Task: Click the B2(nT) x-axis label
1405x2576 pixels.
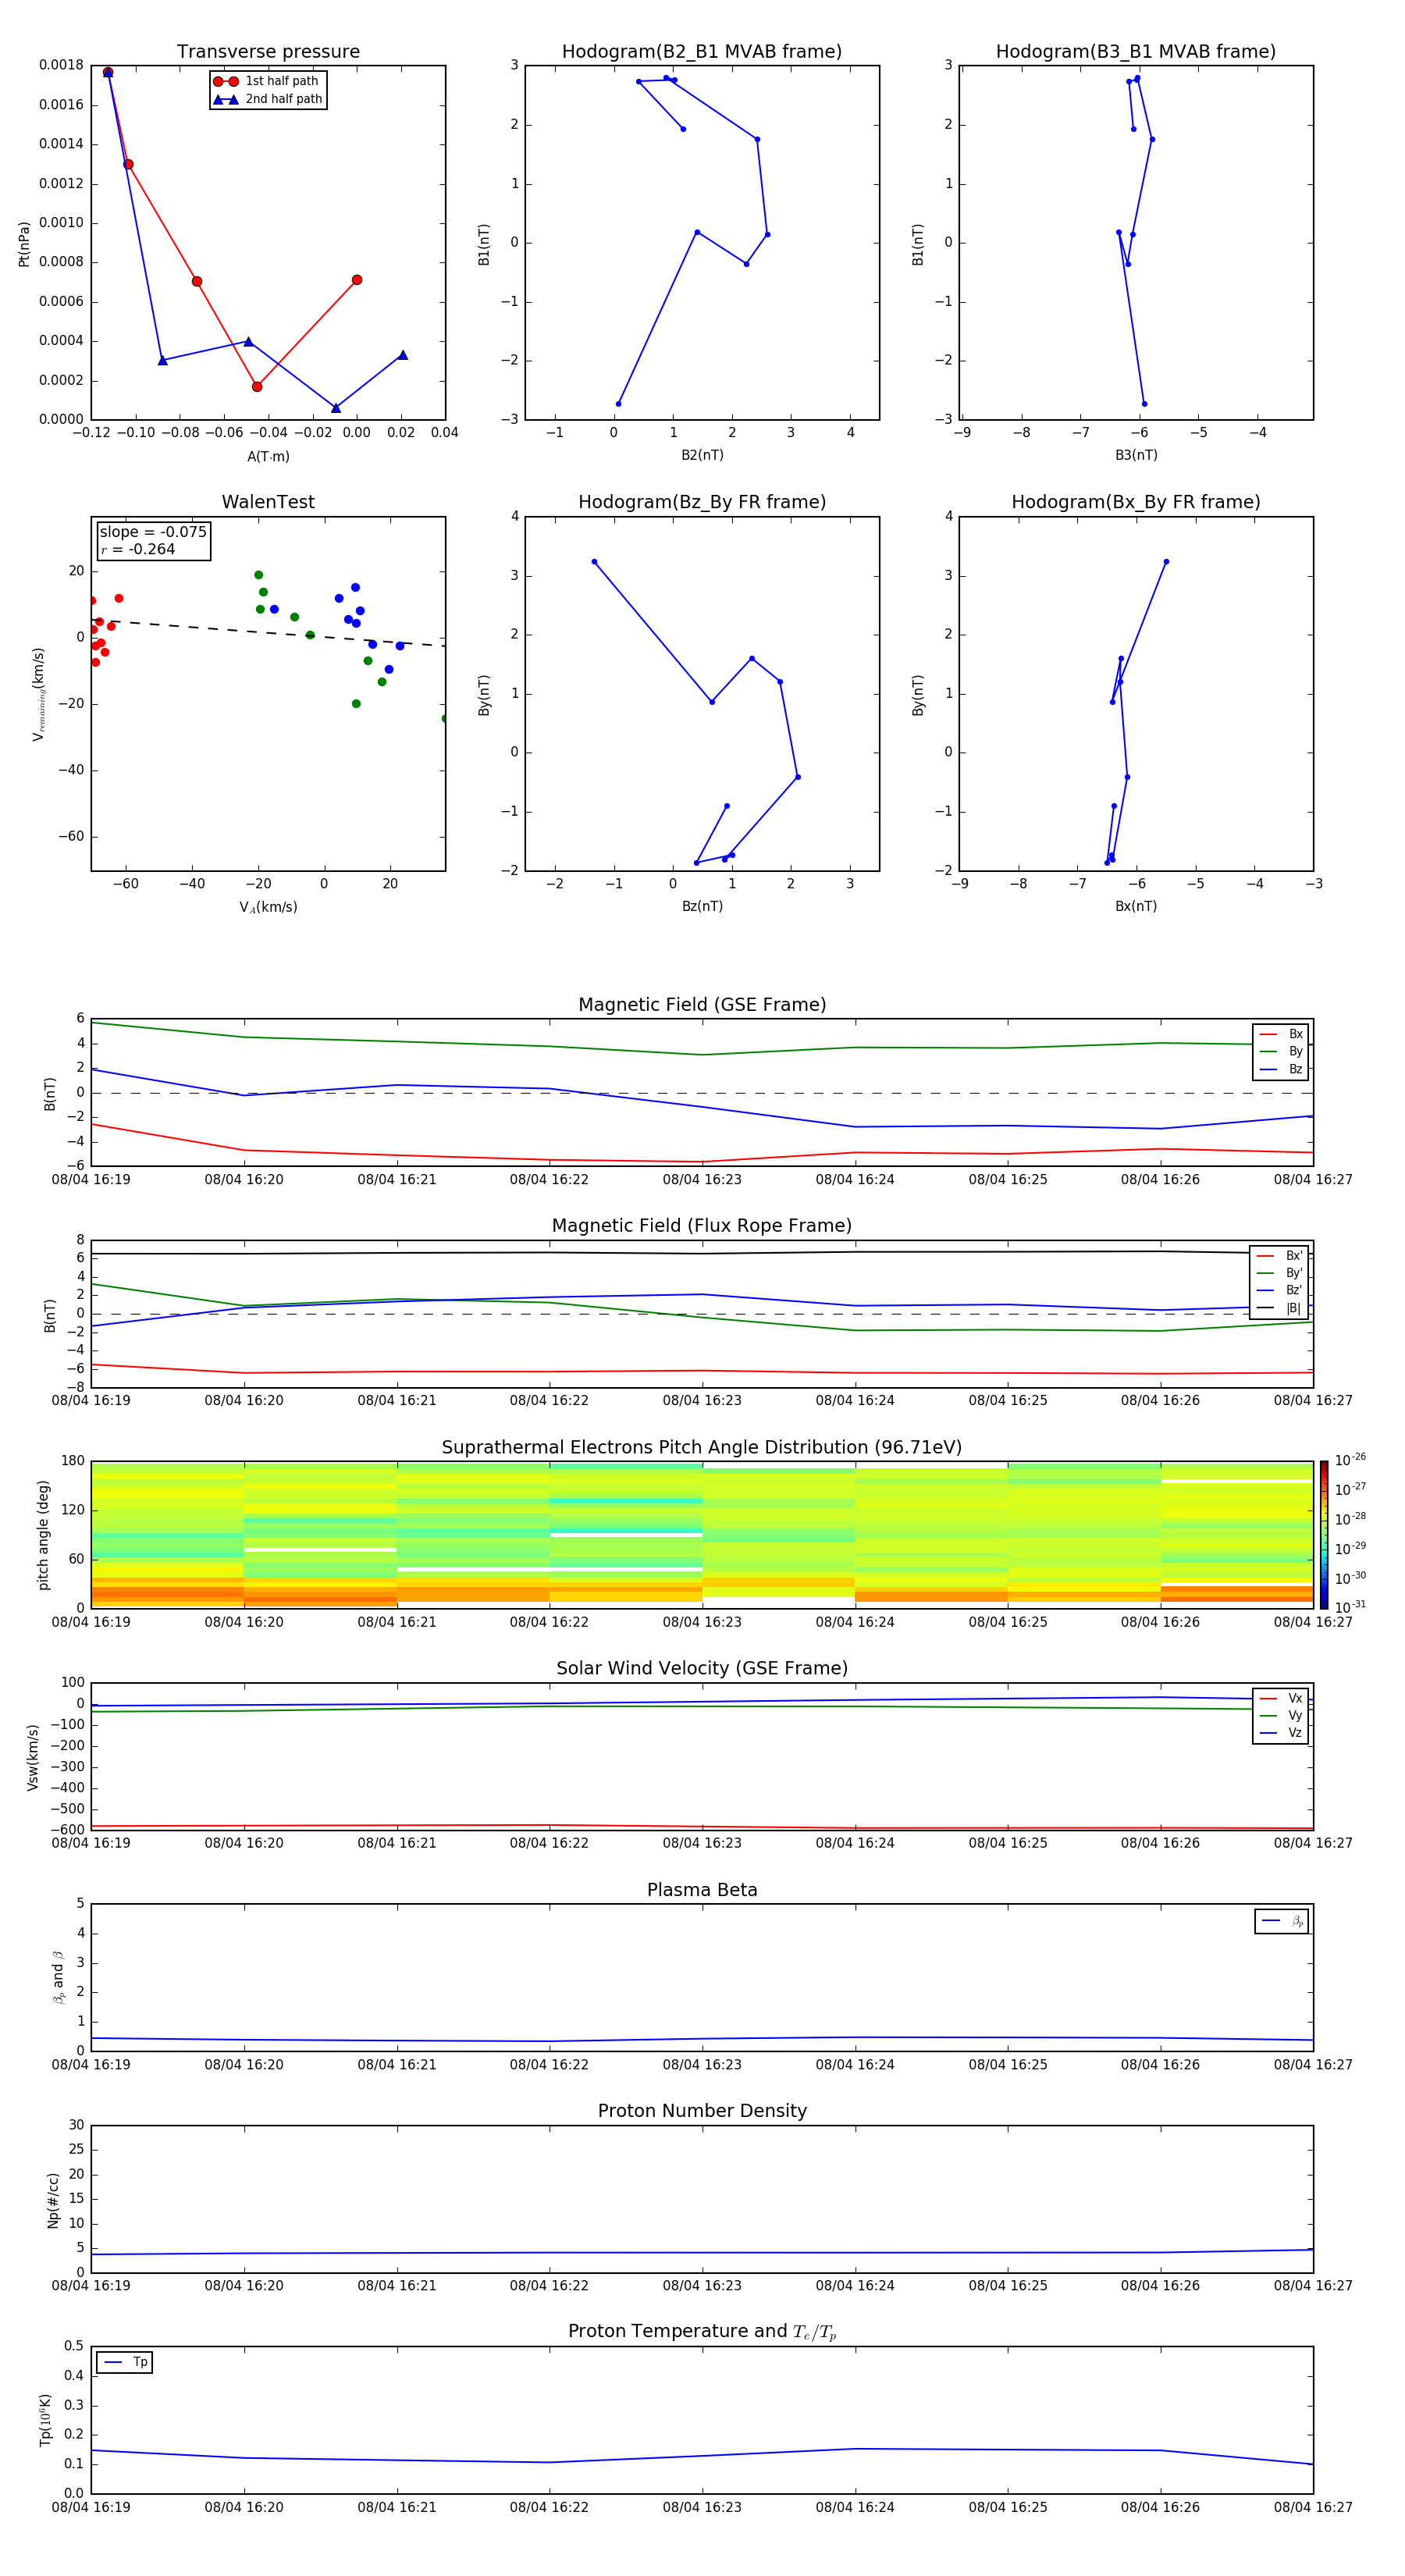Action: click(702, 456)
